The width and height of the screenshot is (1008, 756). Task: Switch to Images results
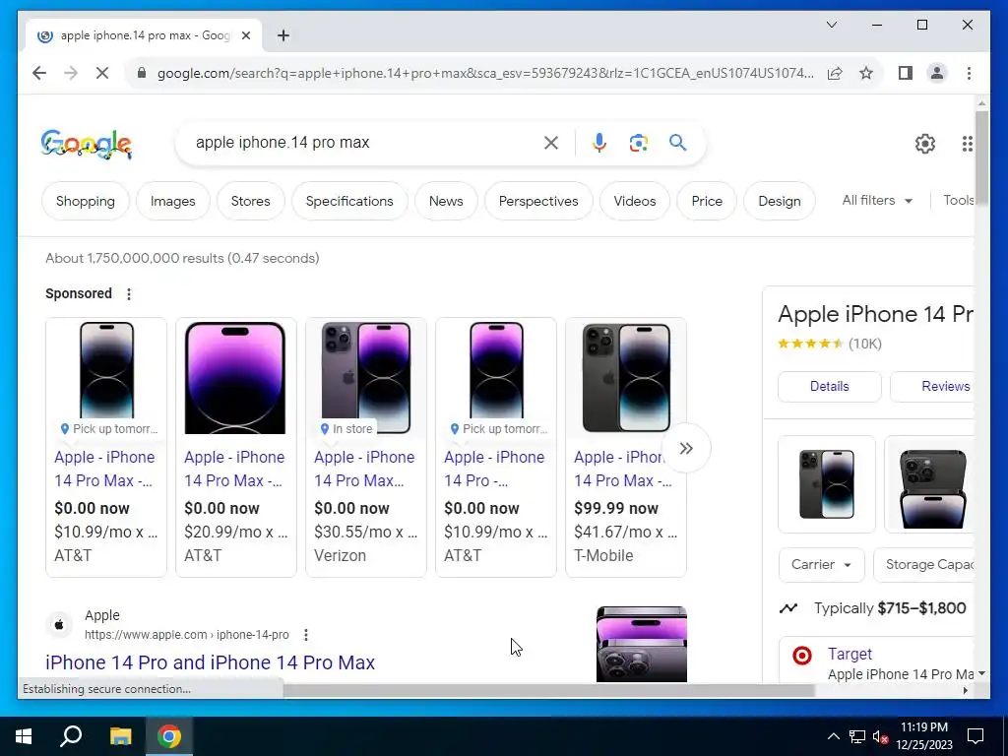[x=173, y=201]
